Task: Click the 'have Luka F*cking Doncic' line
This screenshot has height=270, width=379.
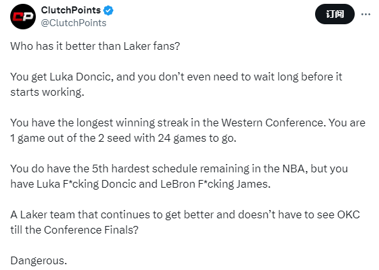Action: [141, 184]
